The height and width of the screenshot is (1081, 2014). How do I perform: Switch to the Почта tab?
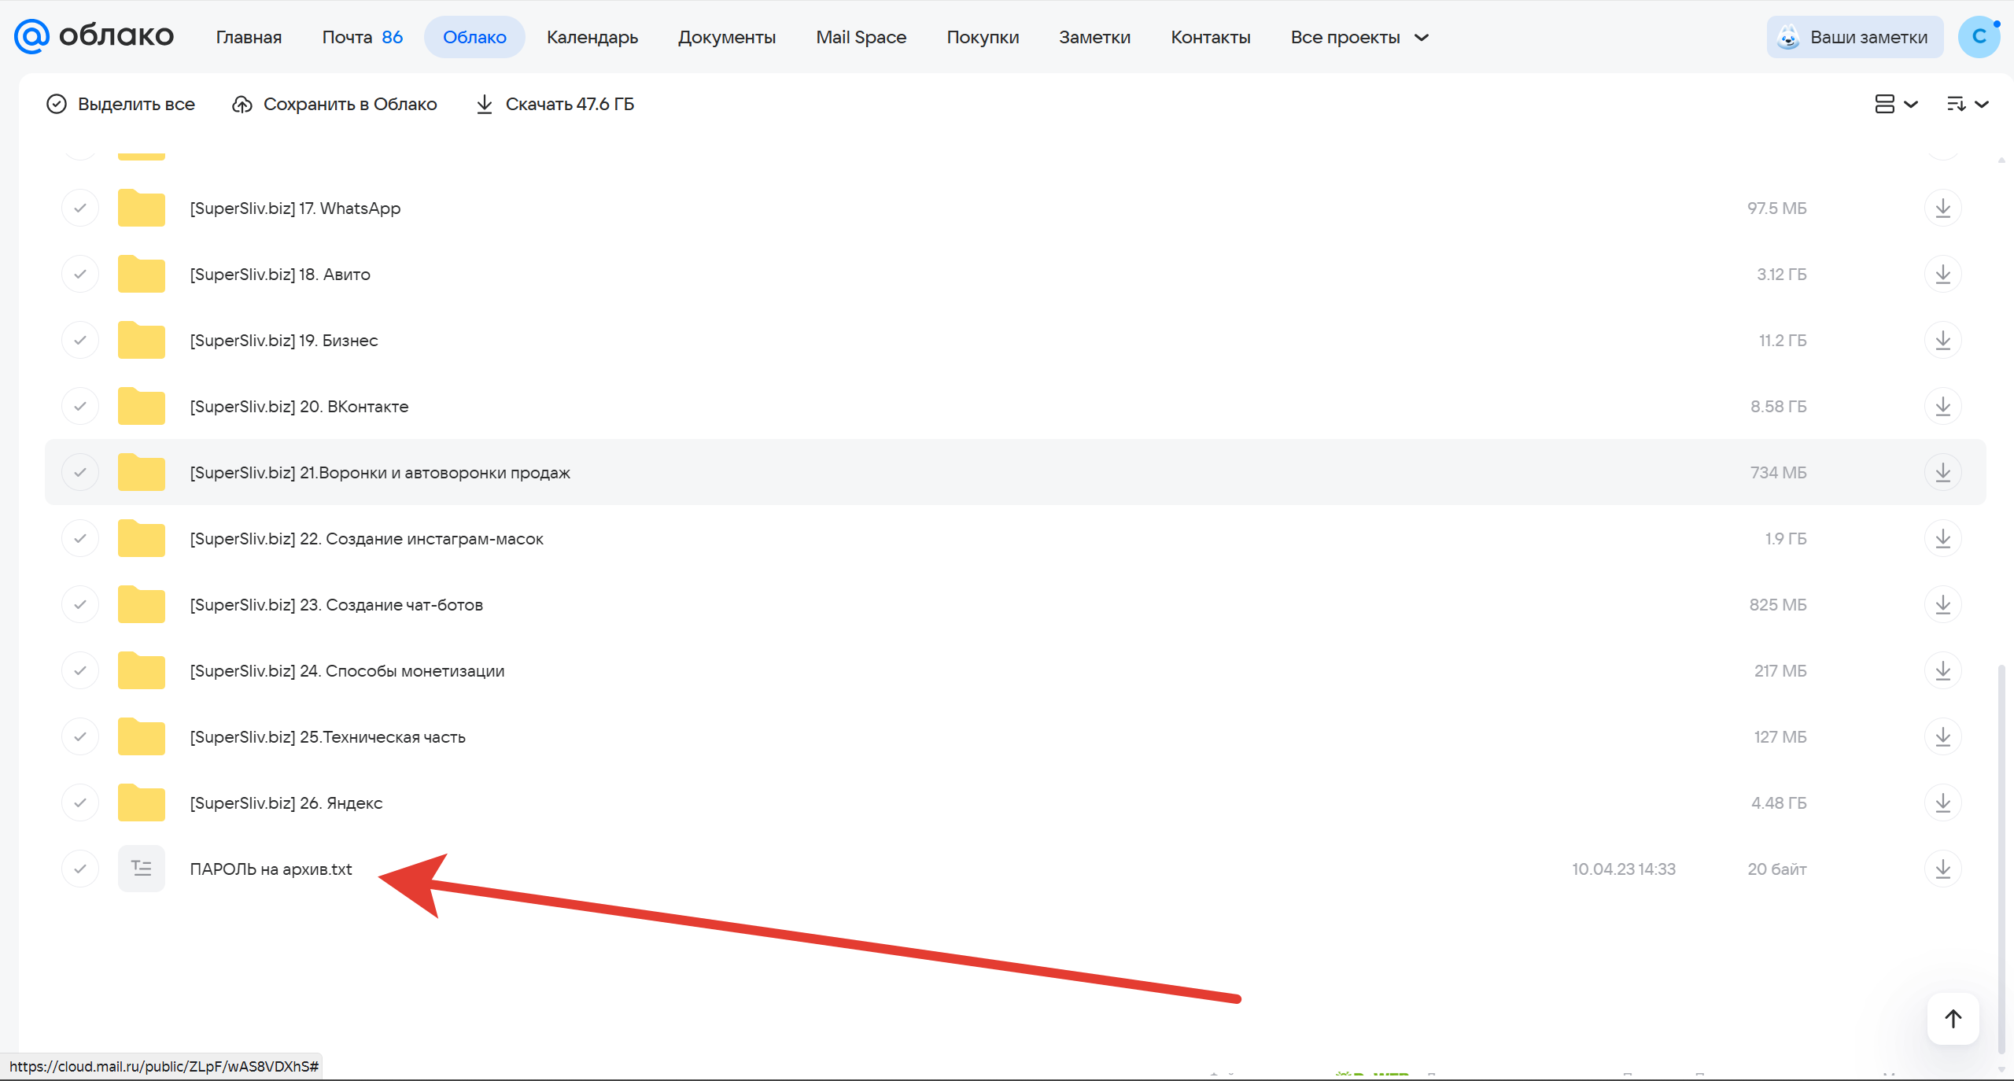tap(362, 37)
